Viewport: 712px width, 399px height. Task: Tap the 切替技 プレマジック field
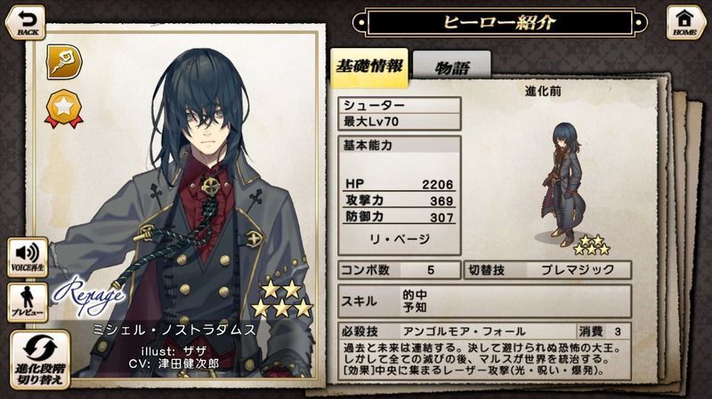tap(547, 270)
